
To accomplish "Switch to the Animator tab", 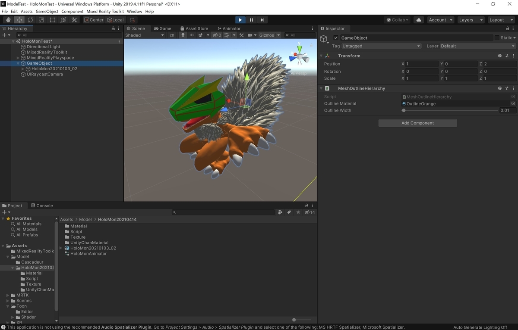I will [228, 28].
